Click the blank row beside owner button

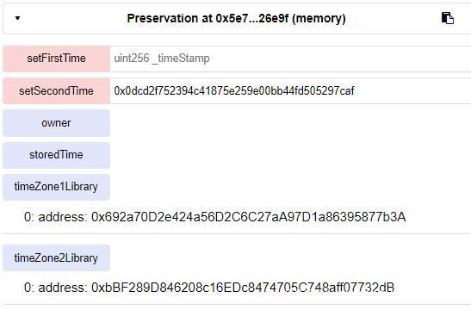click(x=290, y=123)
